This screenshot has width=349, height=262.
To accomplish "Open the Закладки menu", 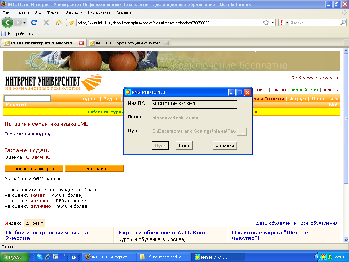I will click(x=74, y=13).
